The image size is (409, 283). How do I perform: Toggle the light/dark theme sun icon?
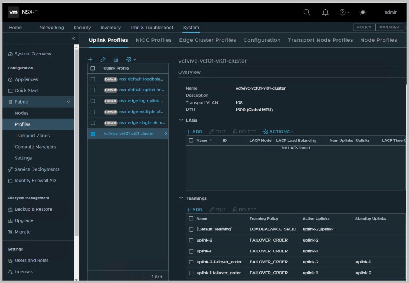[x=363, y=12]
